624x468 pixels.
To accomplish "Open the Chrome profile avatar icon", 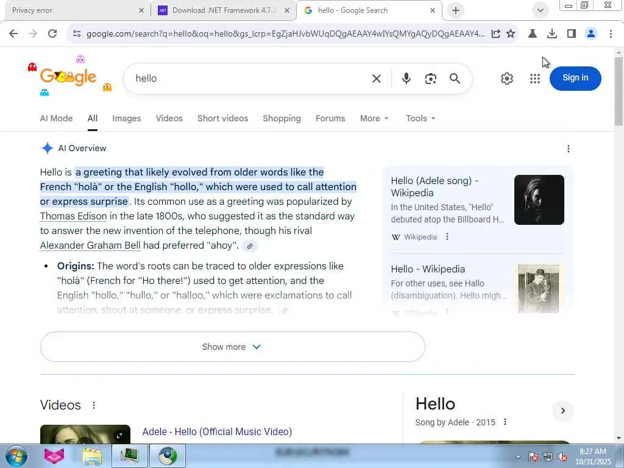I will [x=591, y=34].
